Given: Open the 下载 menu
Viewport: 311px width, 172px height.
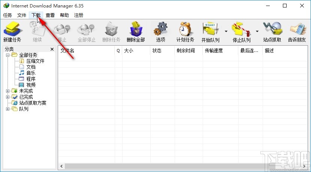Looking at the screenshot, I should (36, 15).
